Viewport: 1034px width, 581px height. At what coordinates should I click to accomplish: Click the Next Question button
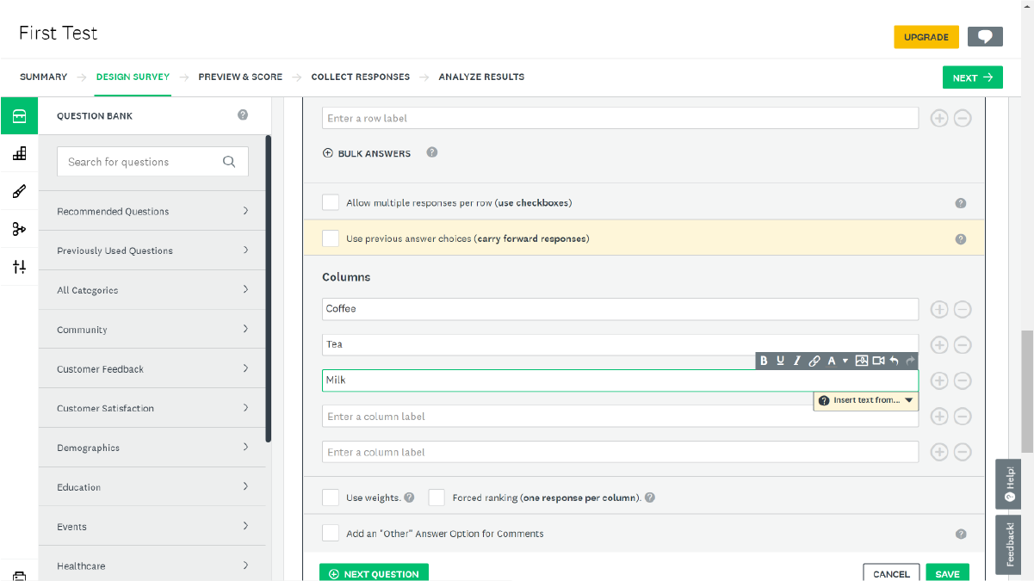click(x=374, y=572)
